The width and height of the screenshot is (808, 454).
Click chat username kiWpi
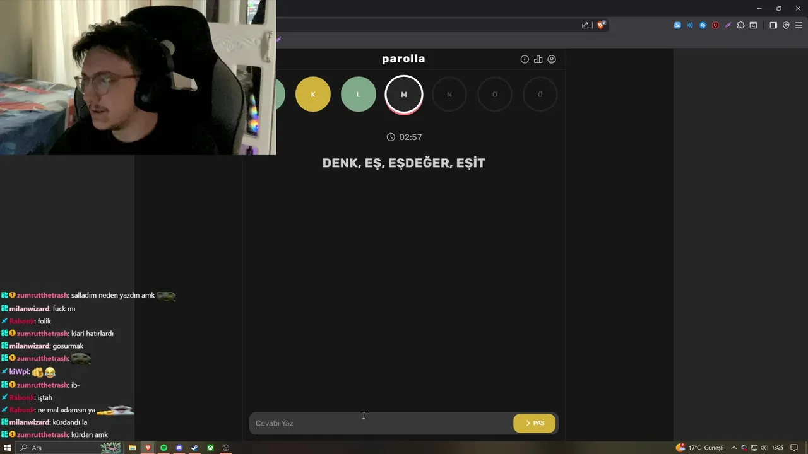[x=19, y=372]
